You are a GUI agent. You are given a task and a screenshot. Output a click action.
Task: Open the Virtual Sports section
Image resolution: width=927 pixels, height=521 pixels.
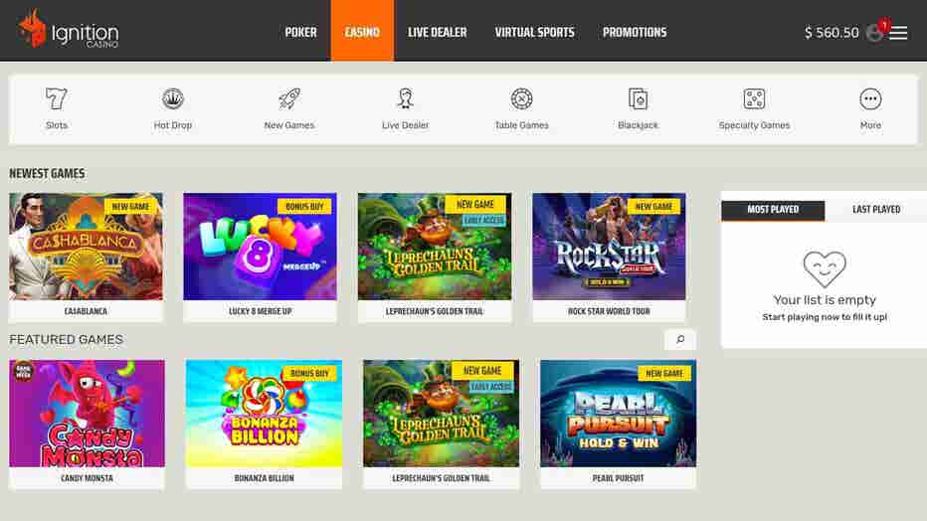(534, 32)
